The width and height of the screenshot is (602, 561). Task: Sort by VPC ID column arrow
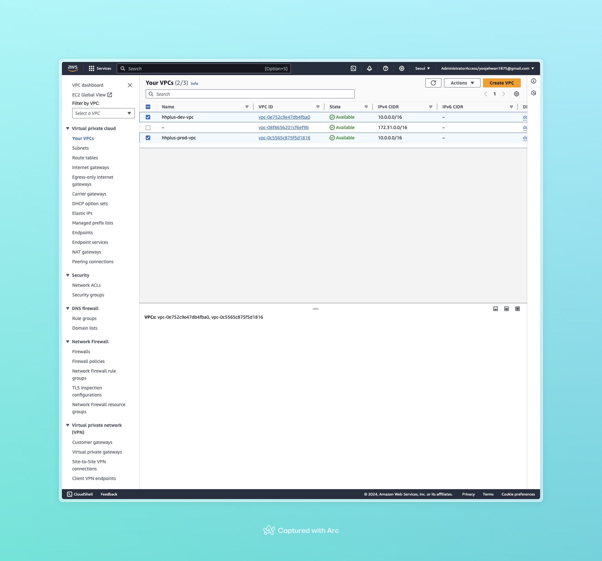pyautogui.click(x=318, y=107)
